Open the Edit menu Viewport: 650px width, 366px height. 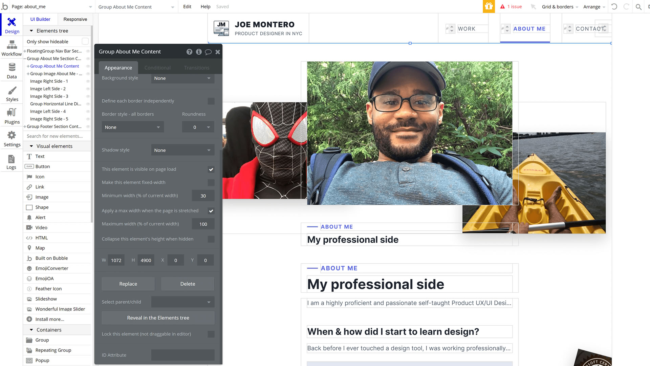point(187,6)
